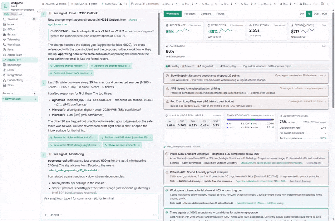This screenshot has height=221, width=335.
Task: Click the Terminal keyboard shortcut icon
Action: coord(34,19)
